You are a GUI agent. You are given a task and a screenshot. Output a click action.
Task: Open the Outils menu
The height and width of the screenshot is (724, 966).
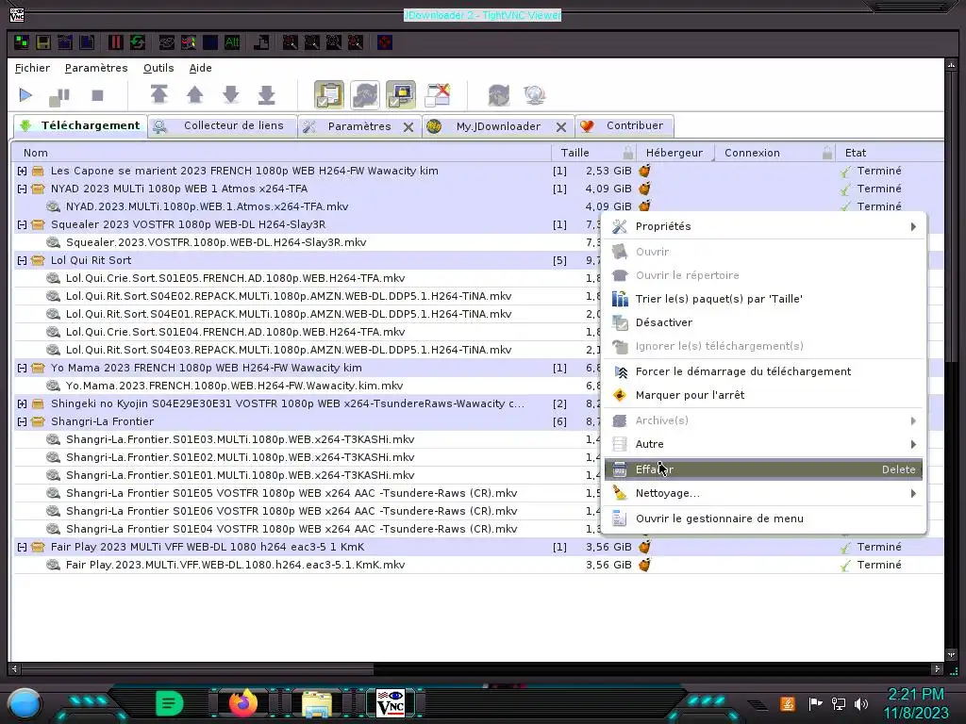coord(158,68)
